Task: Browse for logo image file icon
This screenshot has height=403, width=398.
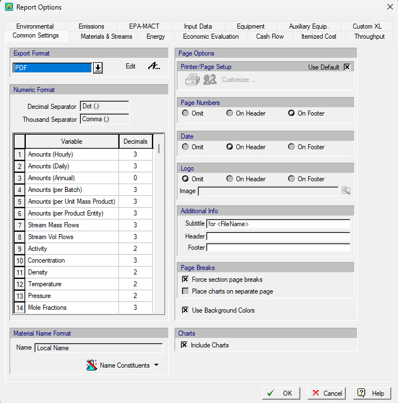Action: [346, 191]
